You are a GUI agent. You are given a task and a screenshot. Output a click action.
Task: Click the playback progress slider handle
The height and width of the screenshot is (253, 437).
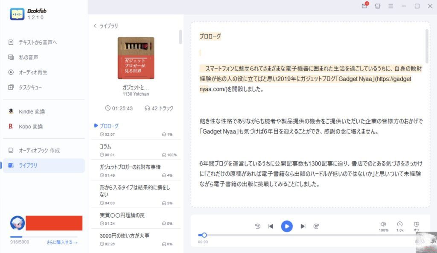click(x=204, y=235)
